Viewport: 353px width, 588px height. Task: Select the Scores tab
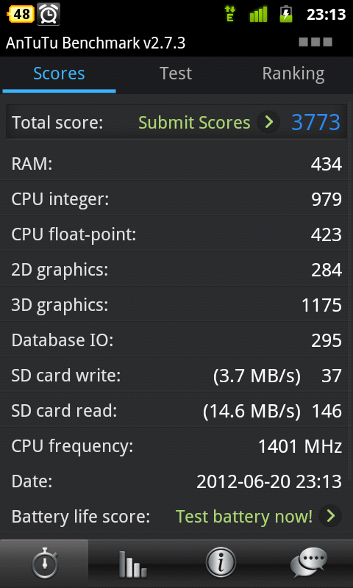[59, 73]
